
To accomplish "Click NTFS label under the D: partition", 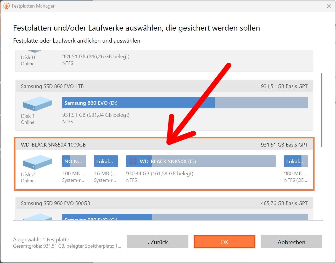I will click(68, 122).
